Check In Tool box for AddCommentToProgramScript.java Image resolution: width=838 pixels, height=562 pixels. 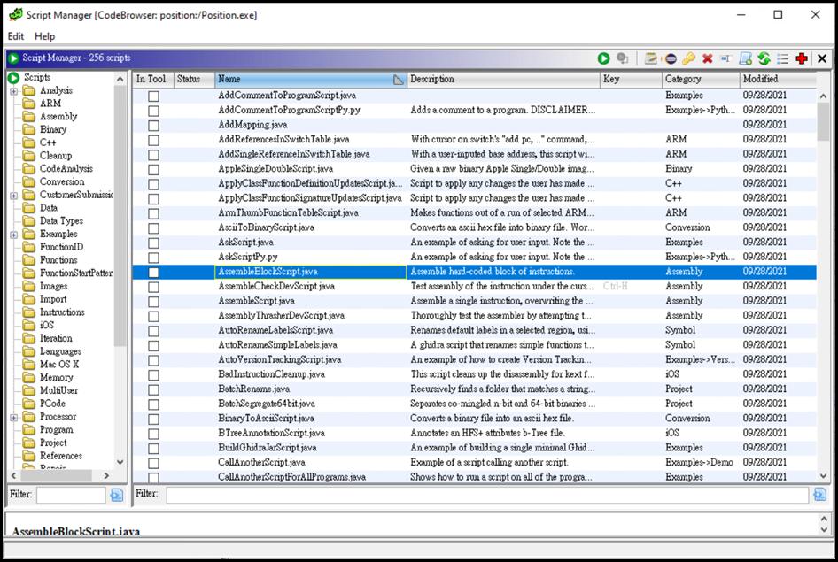point(153,96)
